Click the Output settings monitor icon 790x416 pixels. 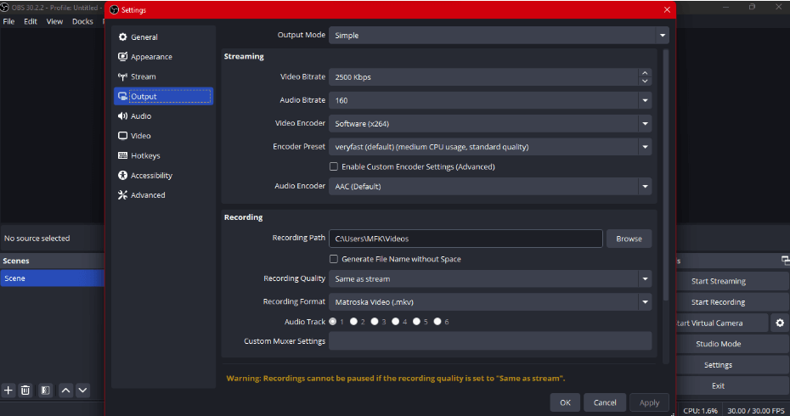[122, 96]
